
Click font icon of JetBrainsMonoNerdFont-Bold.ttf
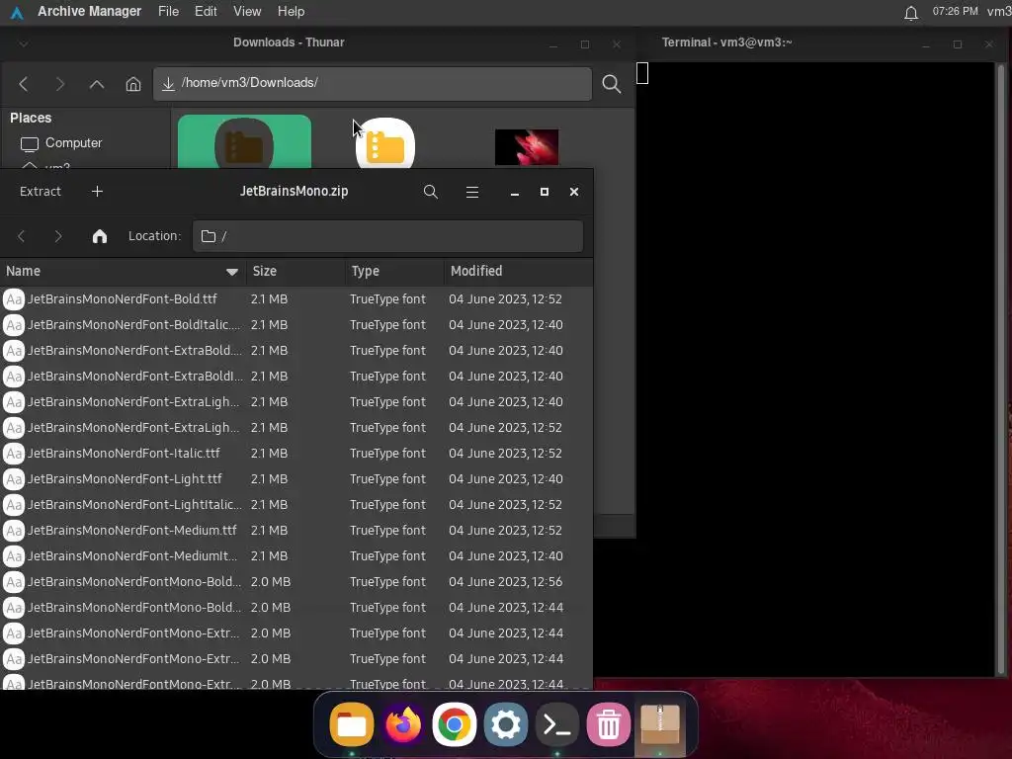coord(14,298)
